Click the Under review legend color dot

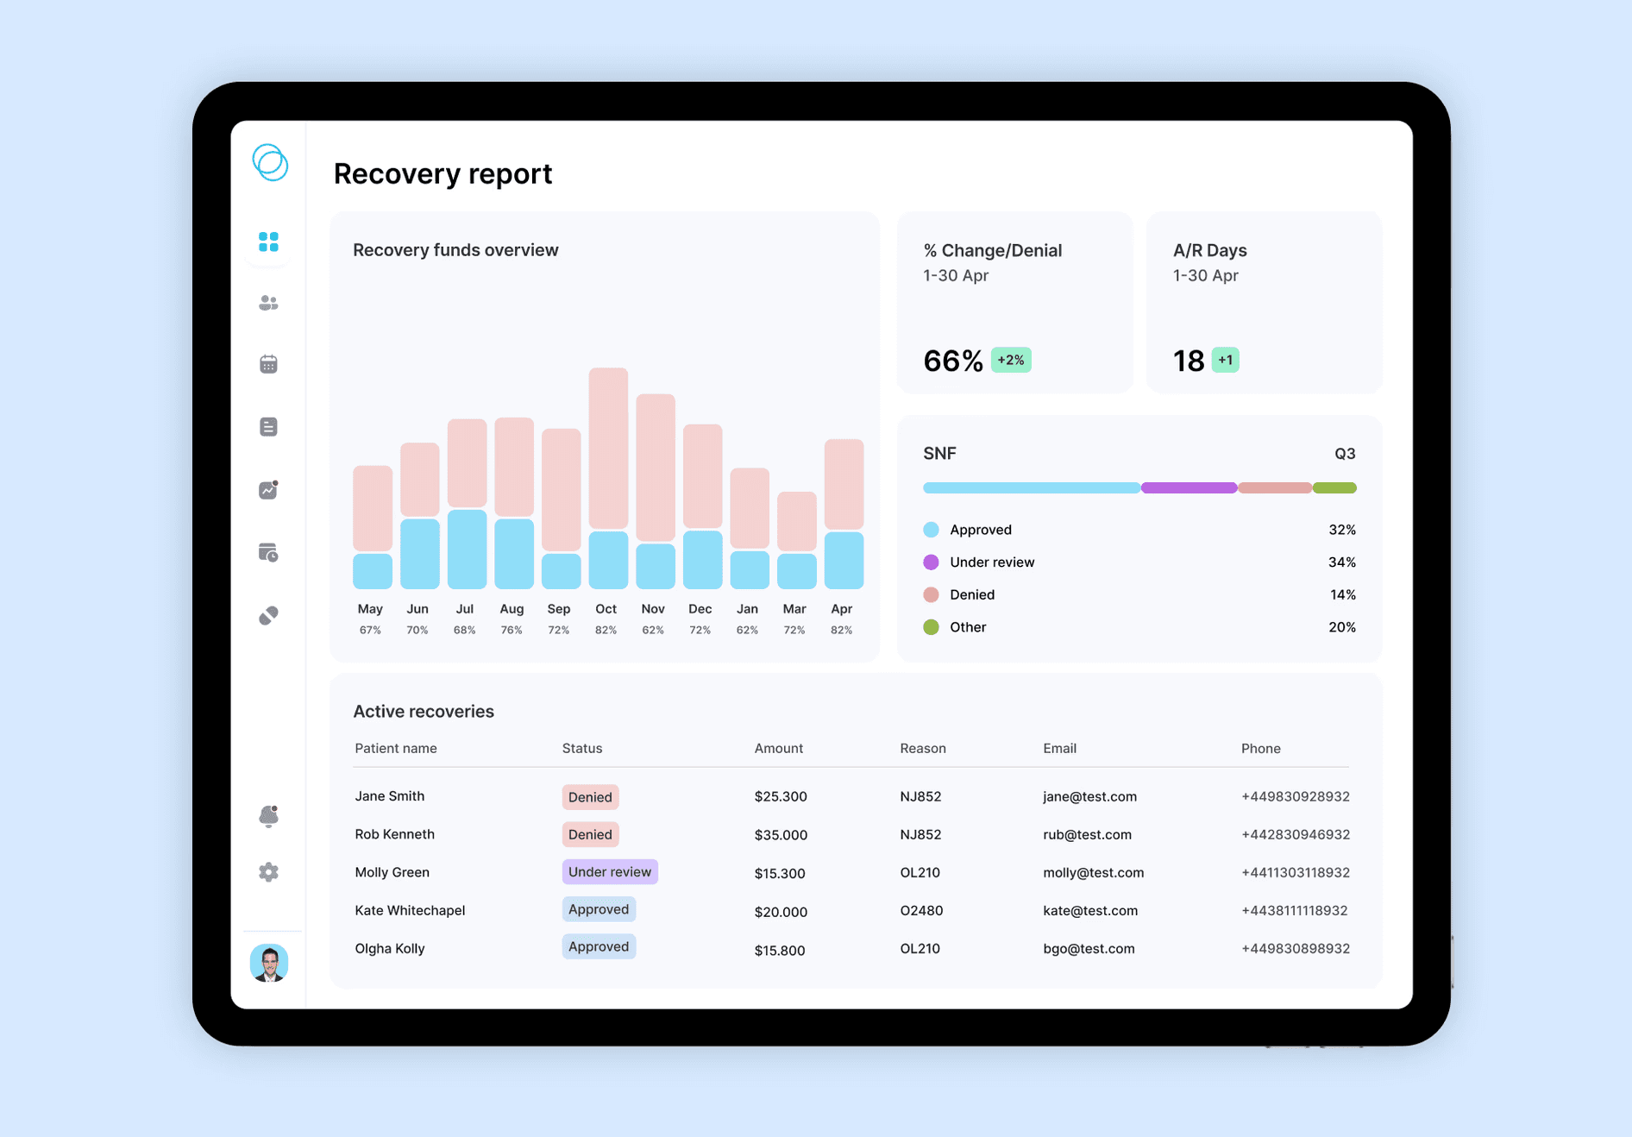[x=931, y=562]
